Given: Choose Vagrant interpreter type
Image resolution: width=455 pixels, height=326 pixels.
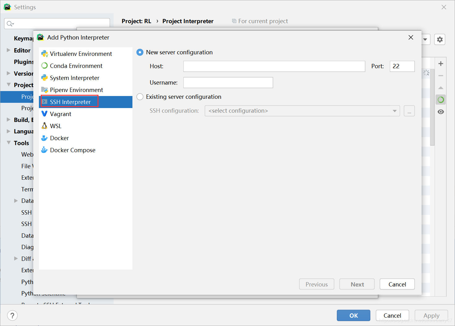Looking at the screenshot, I should (86, 114).
